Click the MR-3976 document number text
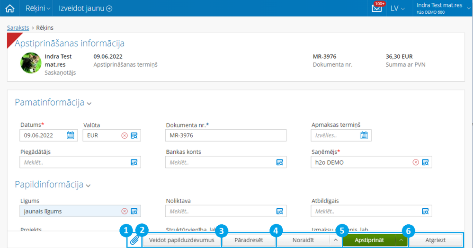The image size is (473, 248). click(x=325, y=56)
